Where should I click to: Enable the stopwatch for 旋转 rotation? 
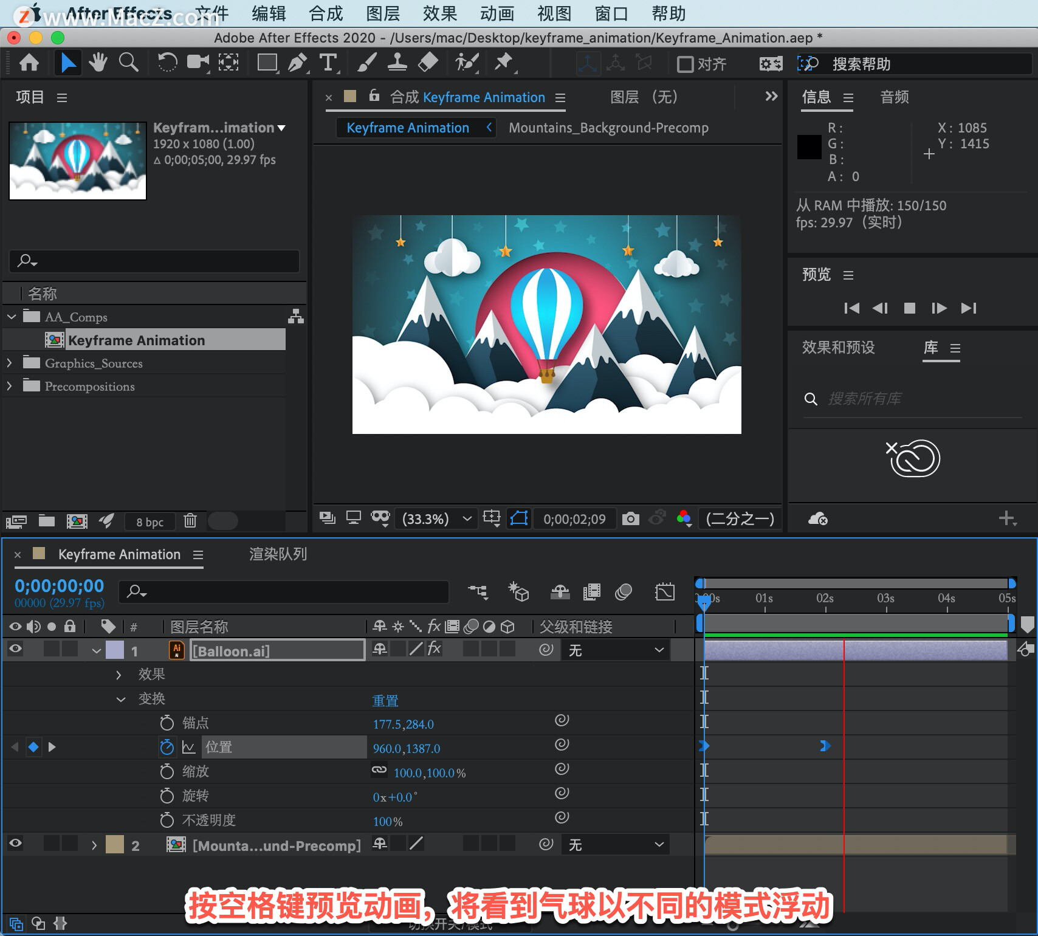coord(167,796)
